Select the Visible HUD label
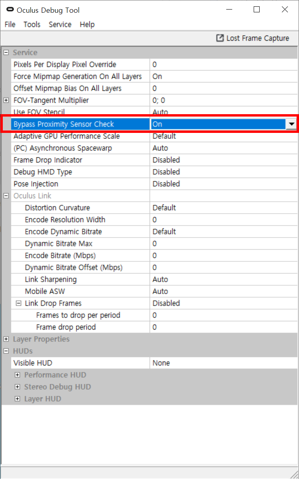This screenshot has height=479, width=299. point(33,363)
